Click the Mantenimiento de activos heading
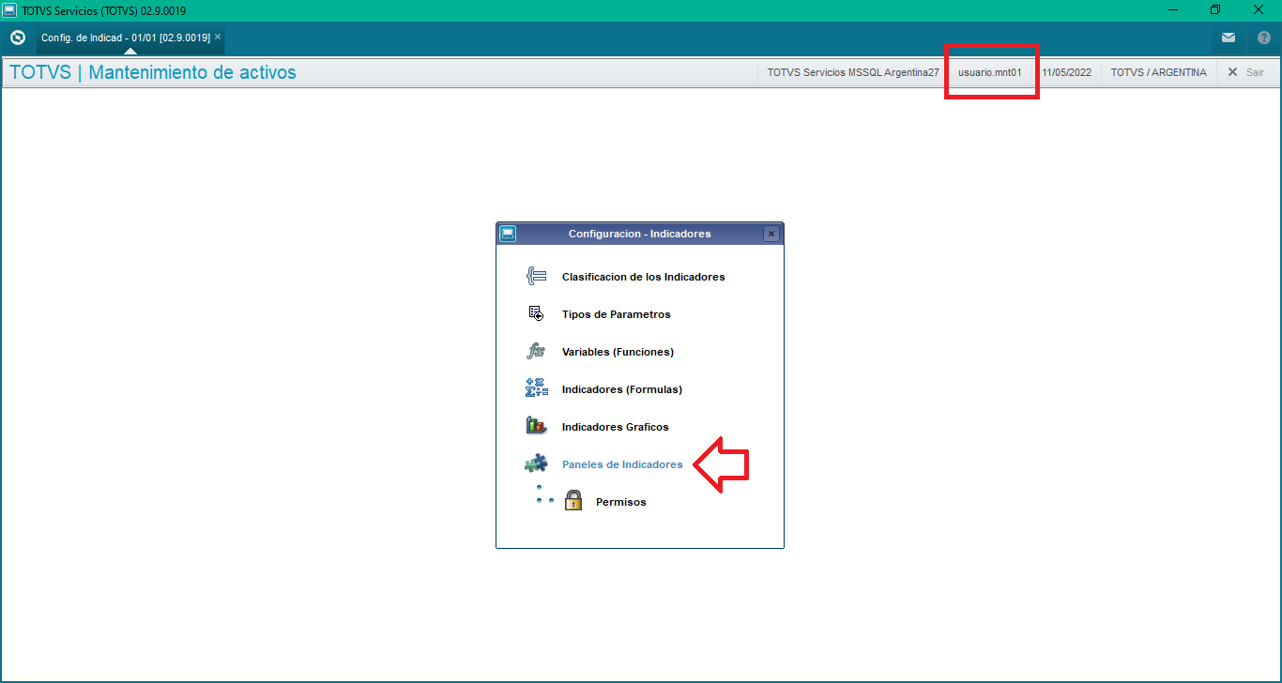This screenshot has width=1282, height=683. click(192, 72)
